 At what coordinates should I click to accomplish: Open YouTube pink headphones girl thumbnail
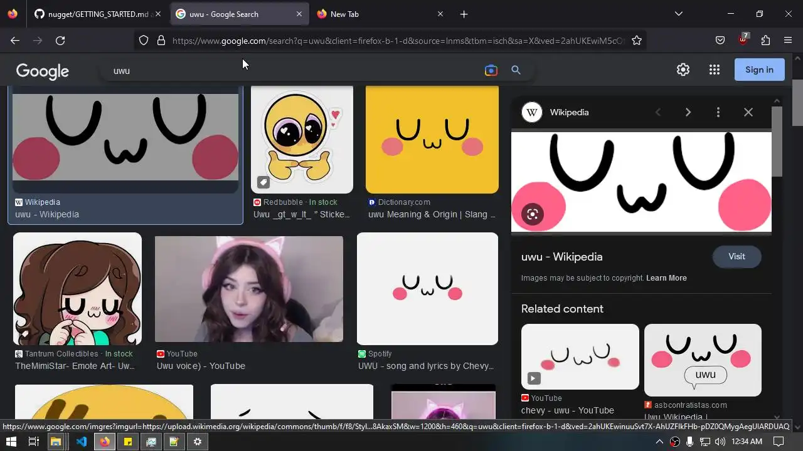[249, 289]
